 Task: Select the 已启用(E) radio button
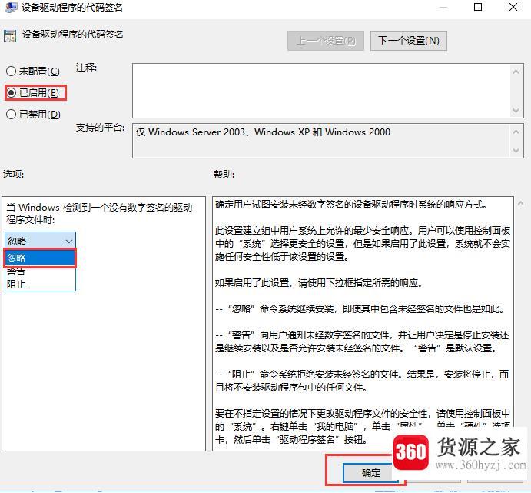(x=33, y=92)
